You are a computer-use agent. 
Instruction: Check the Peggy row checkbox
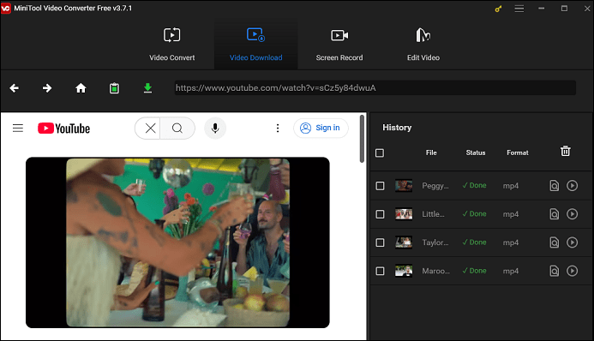(380, 186)
